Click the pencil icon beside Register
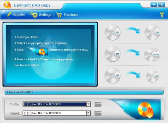The image size is (168, 123). [x=9, y=15]
